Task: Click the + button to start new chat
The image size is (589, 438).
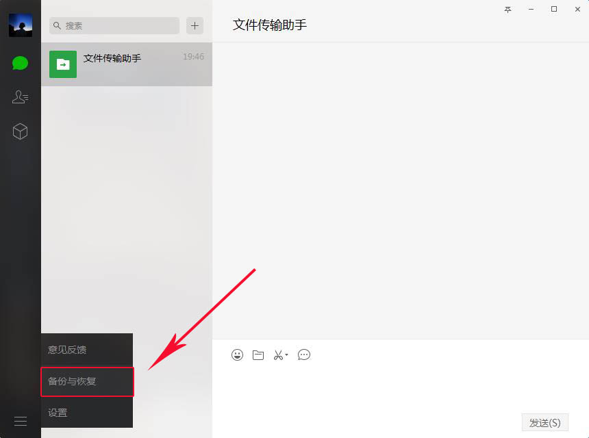Action: (x=195, y=25)
